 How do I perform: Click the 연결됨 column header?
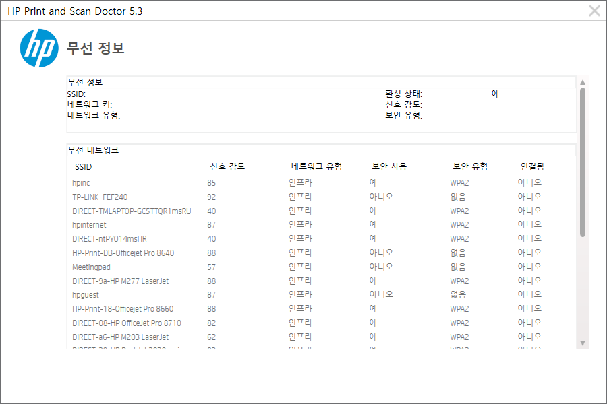coord(532,167)
